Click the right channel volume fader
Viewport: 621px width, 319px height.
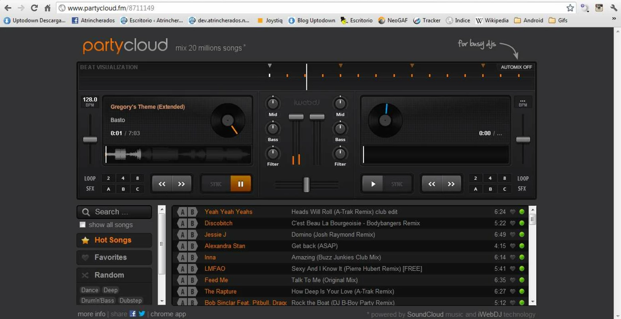(317, 117)
